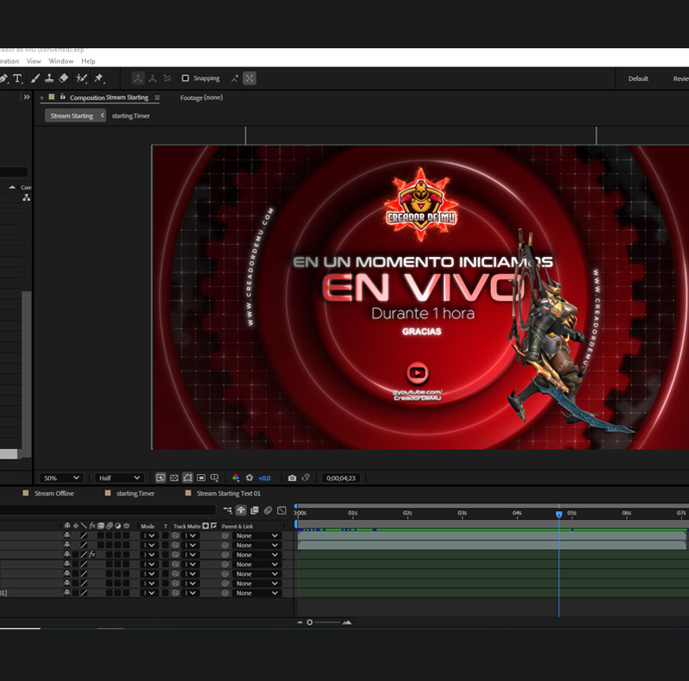Toggle Frame Blending for the composition
Viewport: 689px width, 681px height.
pos(254,510)
